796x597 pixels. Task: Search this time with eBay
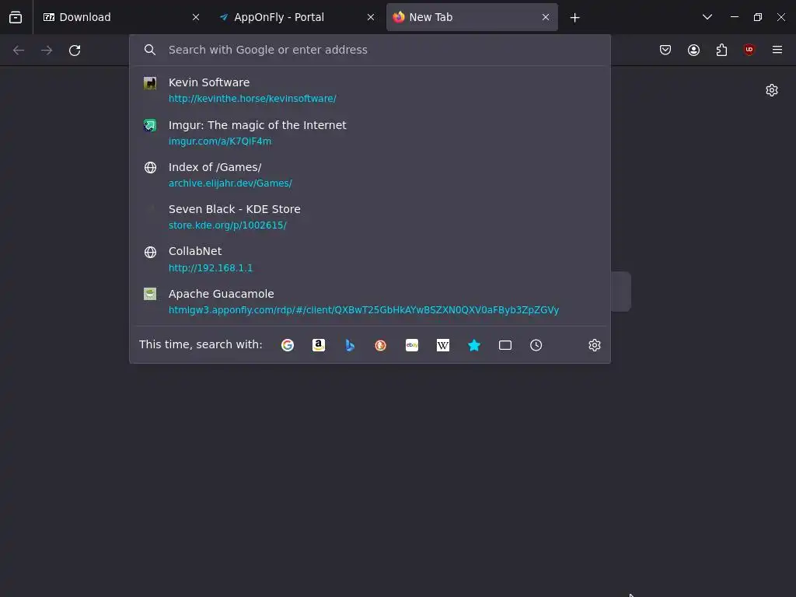pos(412,345)
